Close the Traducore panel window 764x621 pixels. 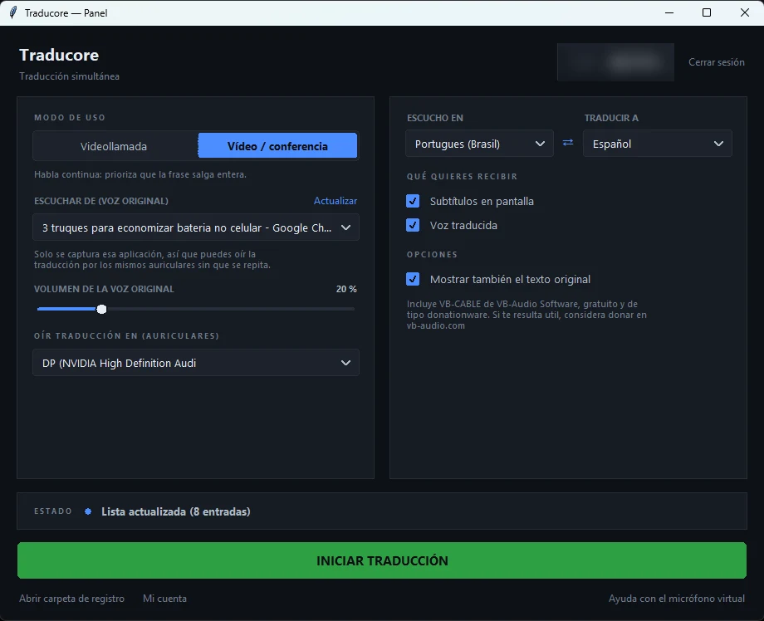pos(745,12)
